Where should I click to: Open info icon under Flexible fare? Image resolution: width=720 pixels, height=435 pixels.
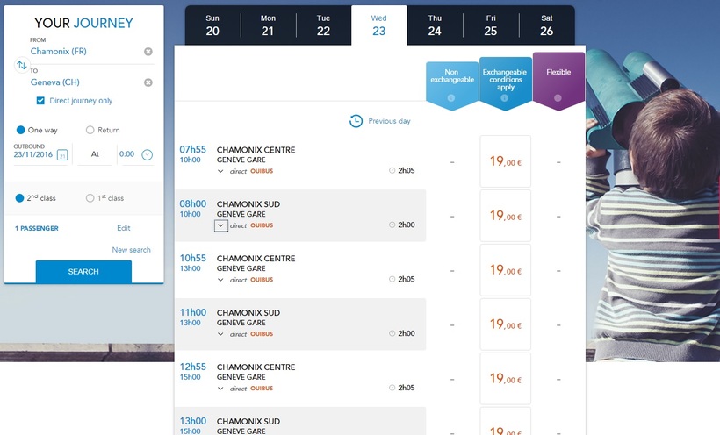click(x=558, y=98)
